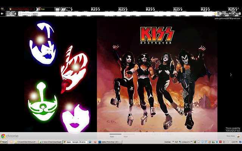Select the second Apps page indicator

click(x=129, y=135)
